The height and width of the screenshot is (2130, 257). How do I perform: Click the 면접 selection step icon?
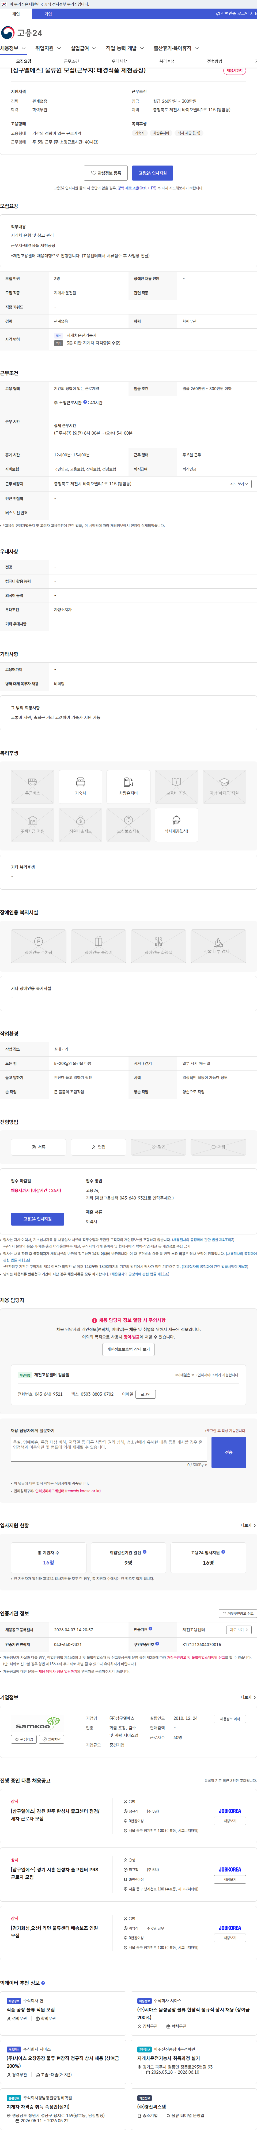click(x=98, y=1147)
